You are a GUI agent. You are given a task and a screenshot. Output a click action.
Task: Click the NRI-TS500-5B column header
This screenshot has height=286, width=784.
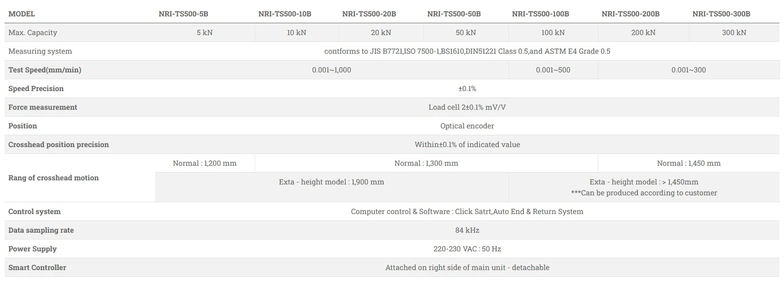[183, 14]
